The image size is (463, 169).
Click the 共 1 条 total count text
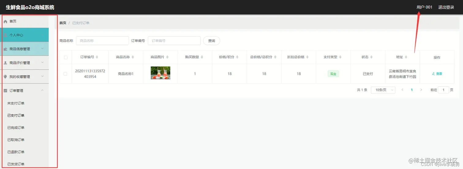pyautogui.click(x=362, y=90)
